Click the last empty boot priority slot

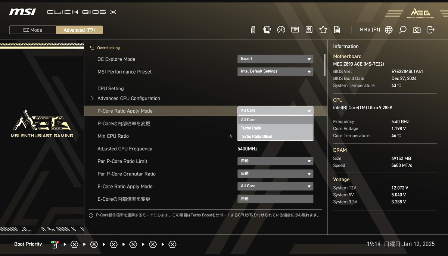coord(172,244)
